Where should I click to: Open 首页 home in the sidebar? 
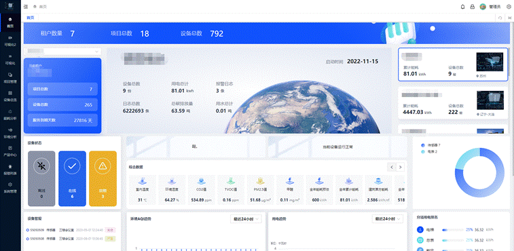pos(10,22)
